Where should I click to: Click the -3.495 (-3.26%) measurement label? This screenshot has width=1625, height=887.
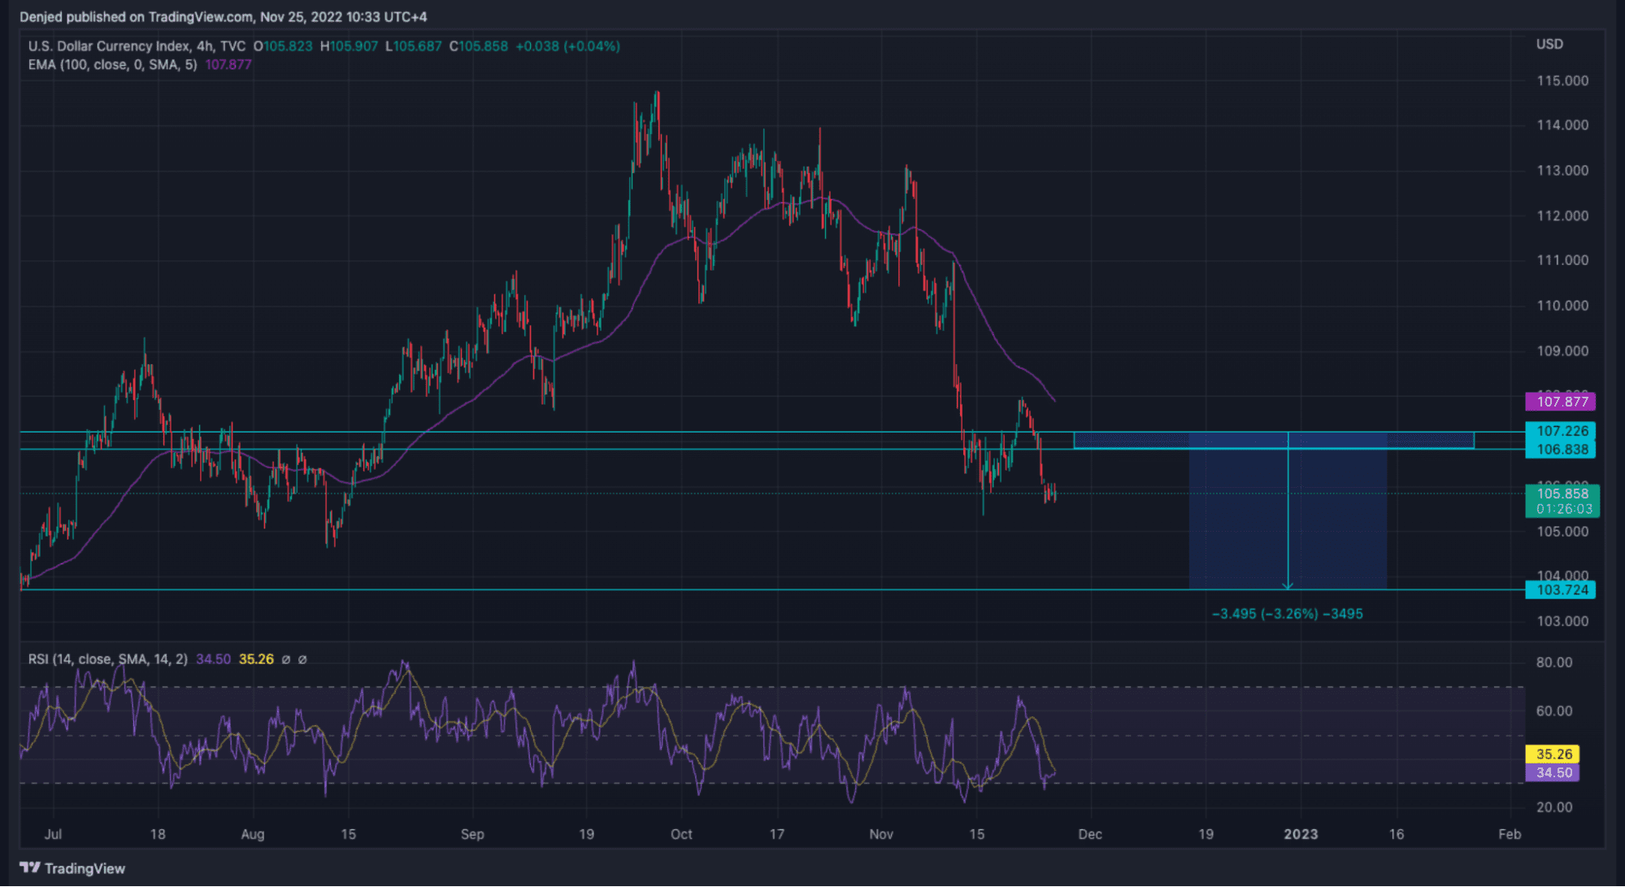[x=1287, y=614]
